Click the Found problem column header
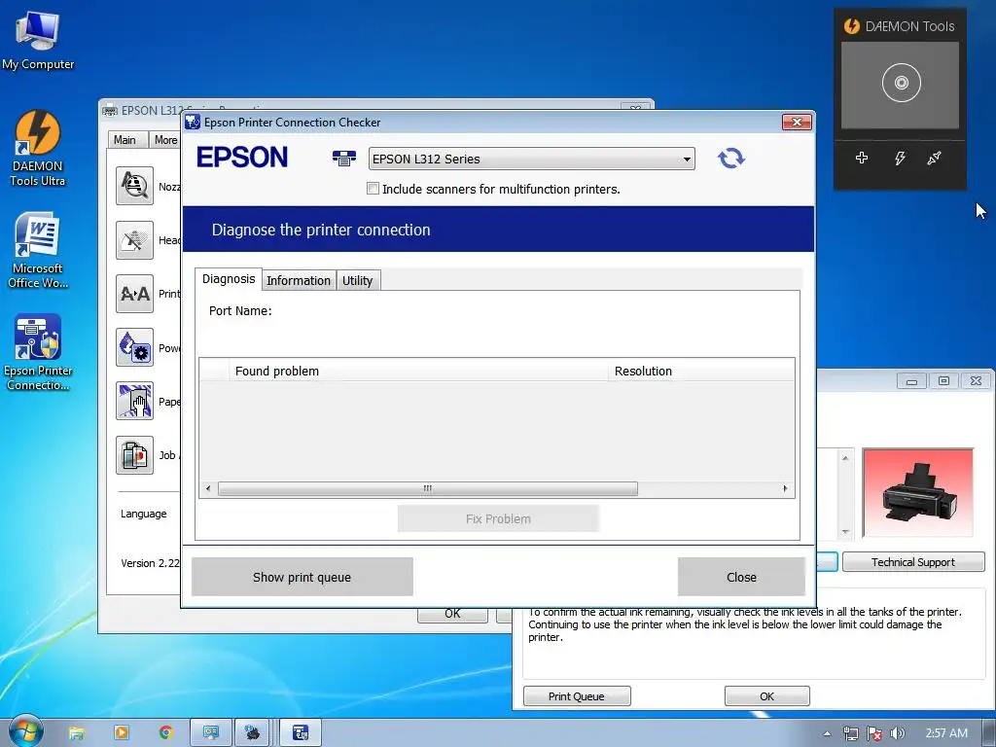 (x=418, y=371)
